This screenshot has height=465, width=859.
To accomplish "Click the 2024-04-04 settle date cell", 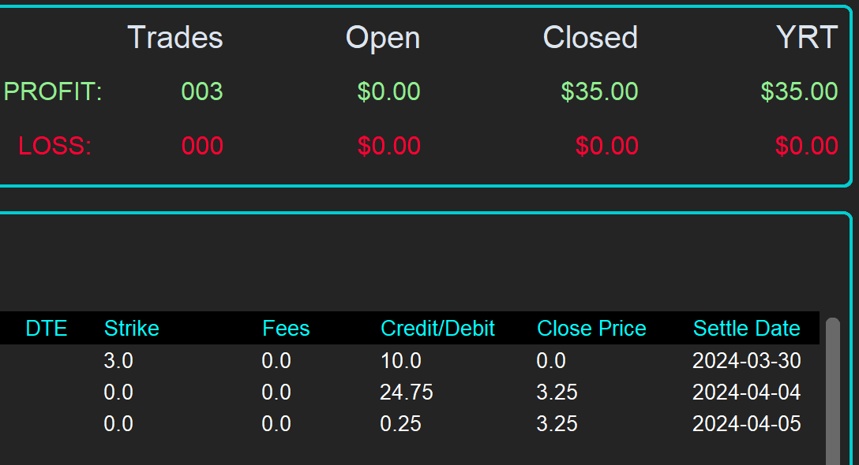I will 746,392.
